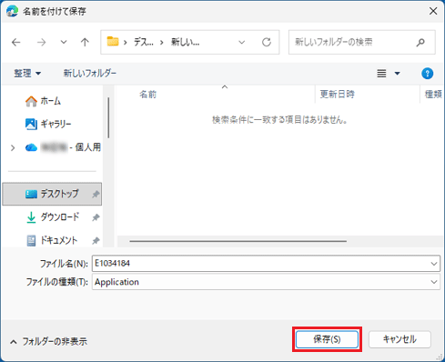This screenshot has height=362, width=445.
Task: Open ホーム in the navigation pane
Action: coord(51,101)
